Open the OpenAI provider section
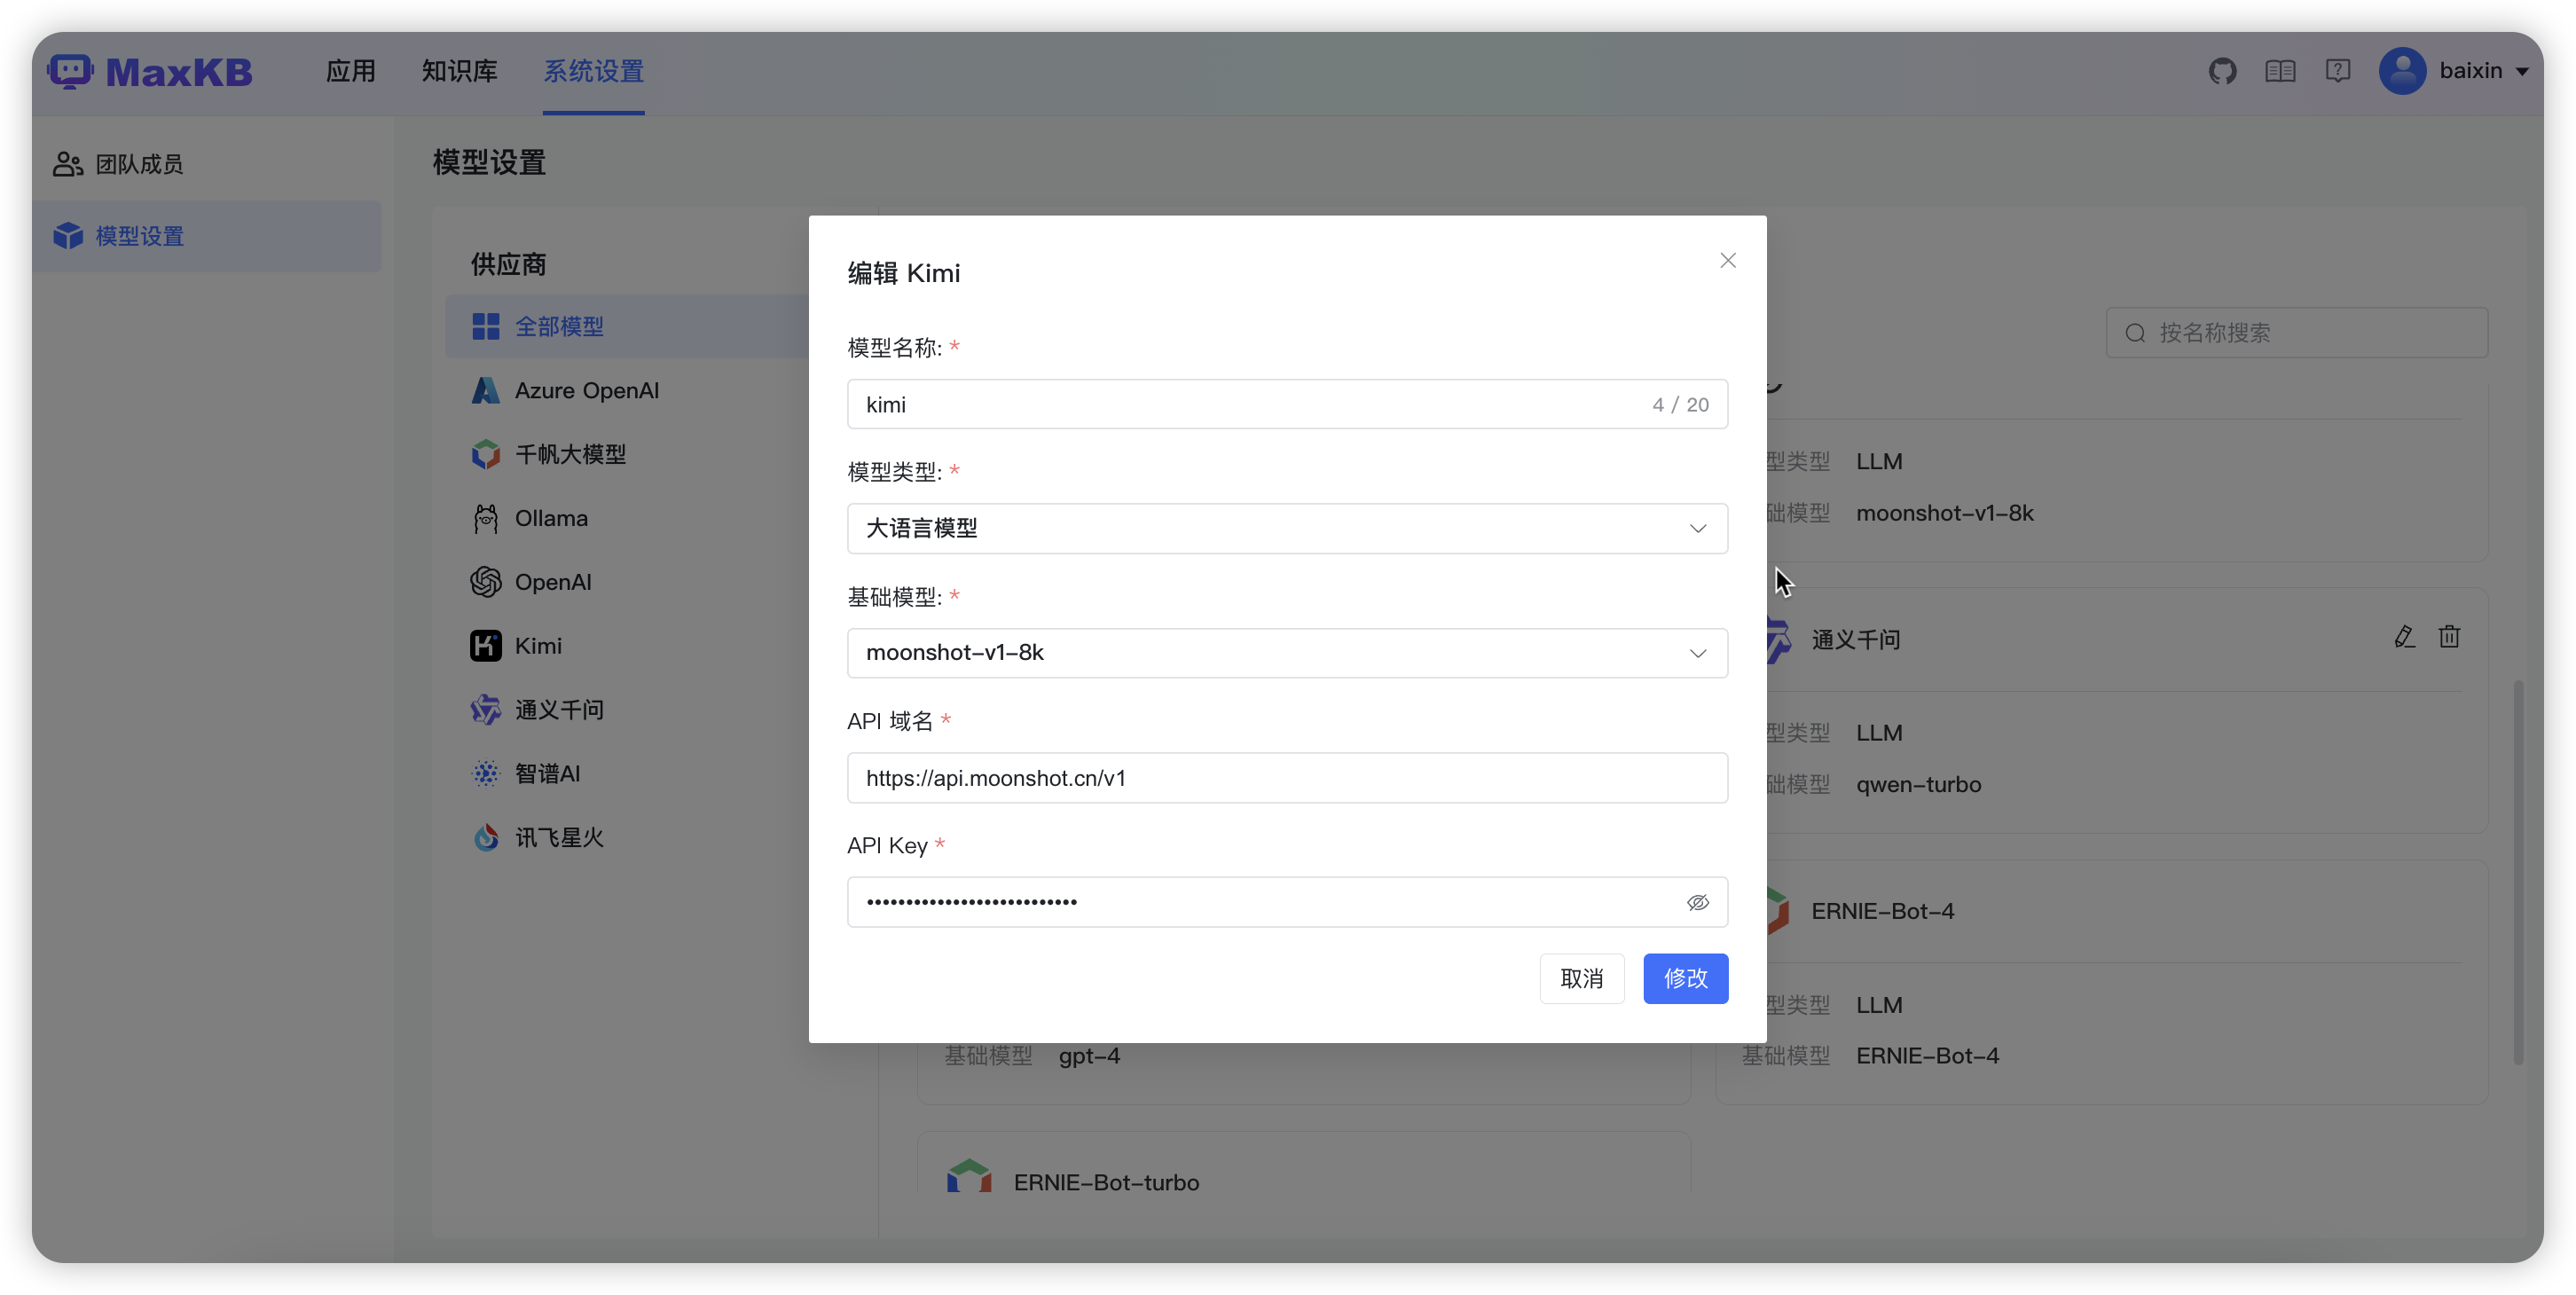Image resolution: width=2576 pixels, height=1295 pixels. click(553, 581)
